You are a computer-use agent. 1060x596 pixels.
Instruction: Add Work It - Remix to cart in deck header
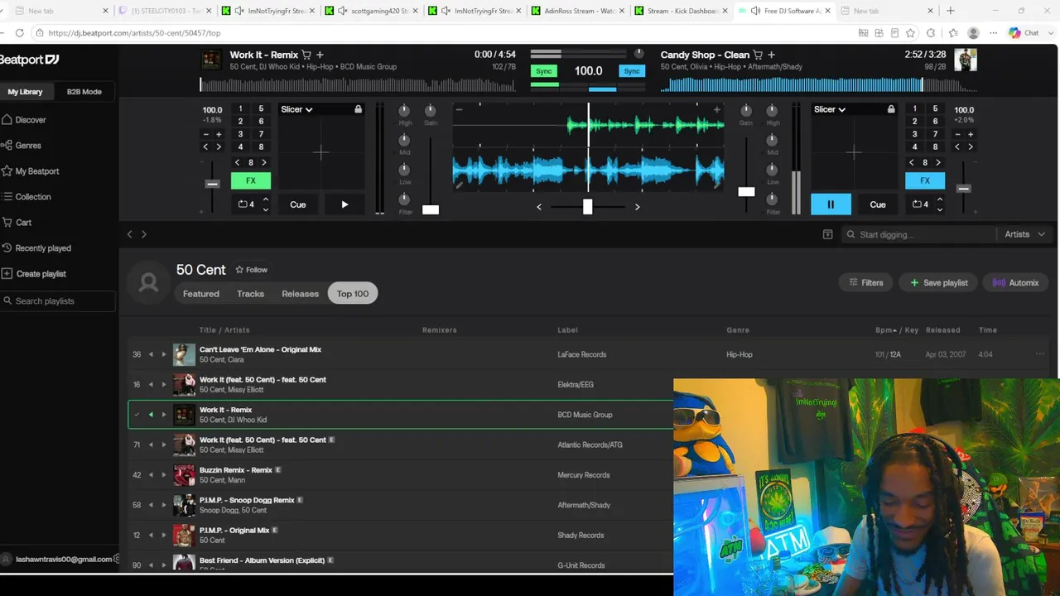tap(306, 55)
